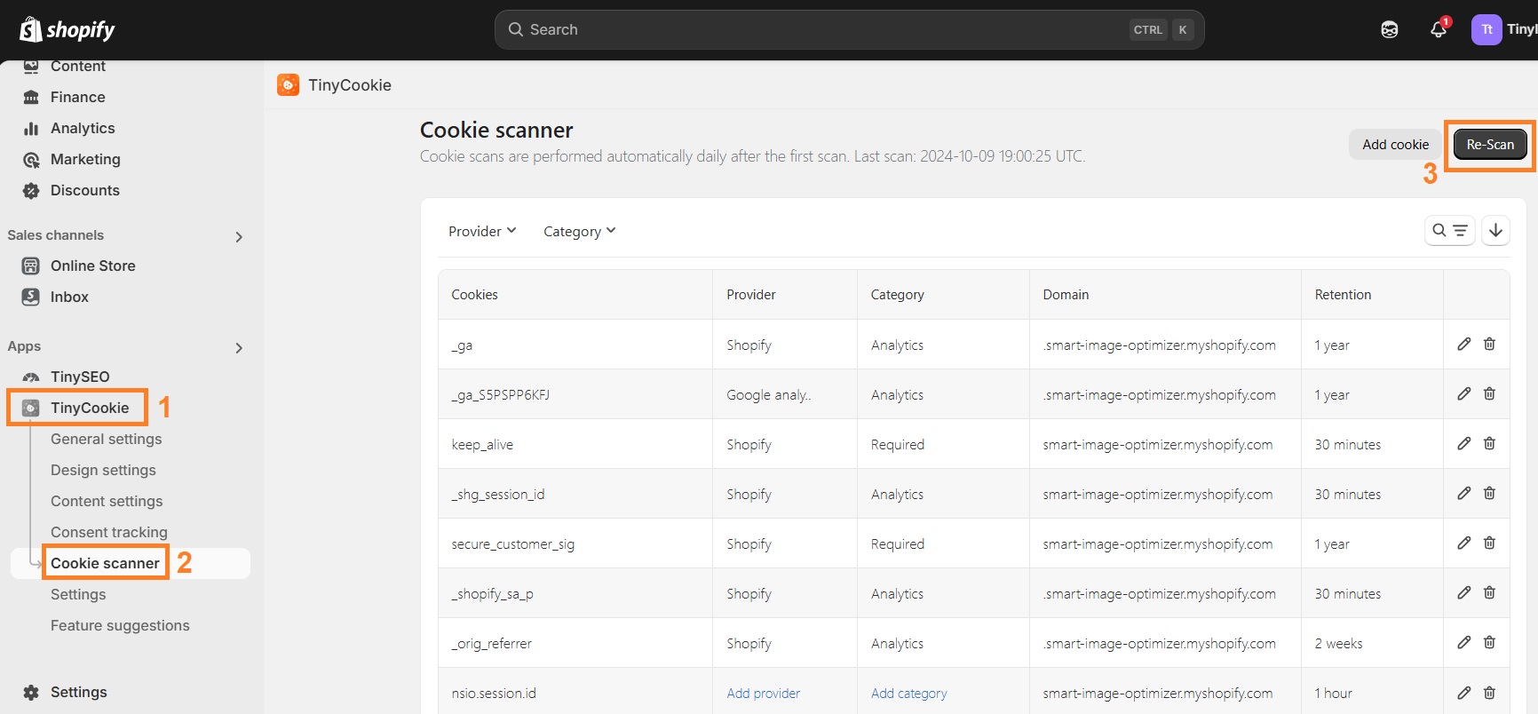Screen dimensions: 1538x714
Task: Delete the _shg_session_id cookie
Action: (1489, 493)
